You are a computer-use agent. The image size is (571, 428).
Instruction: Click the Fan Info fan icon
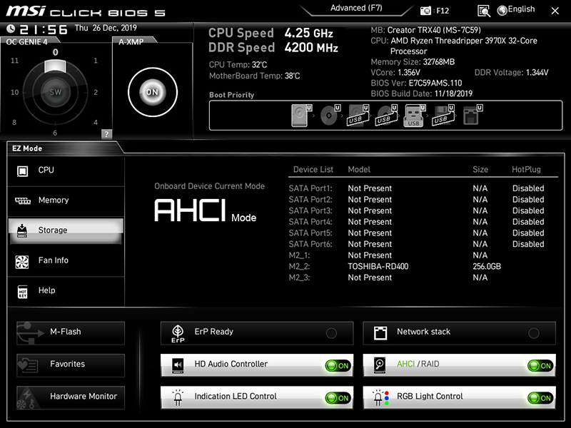coord(22,261)
